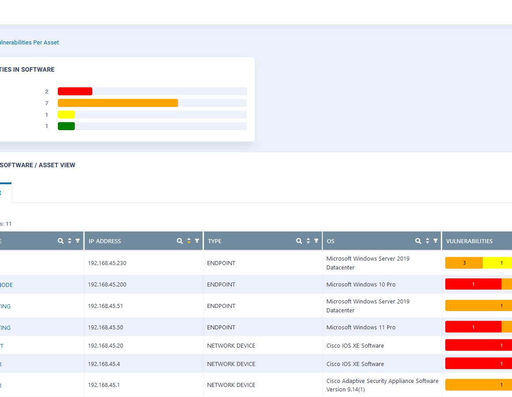Click red vulnerability segment for 192.168.45.200
Image resolution: width=512 pixels, height=397 pixels.
(473, 285)
